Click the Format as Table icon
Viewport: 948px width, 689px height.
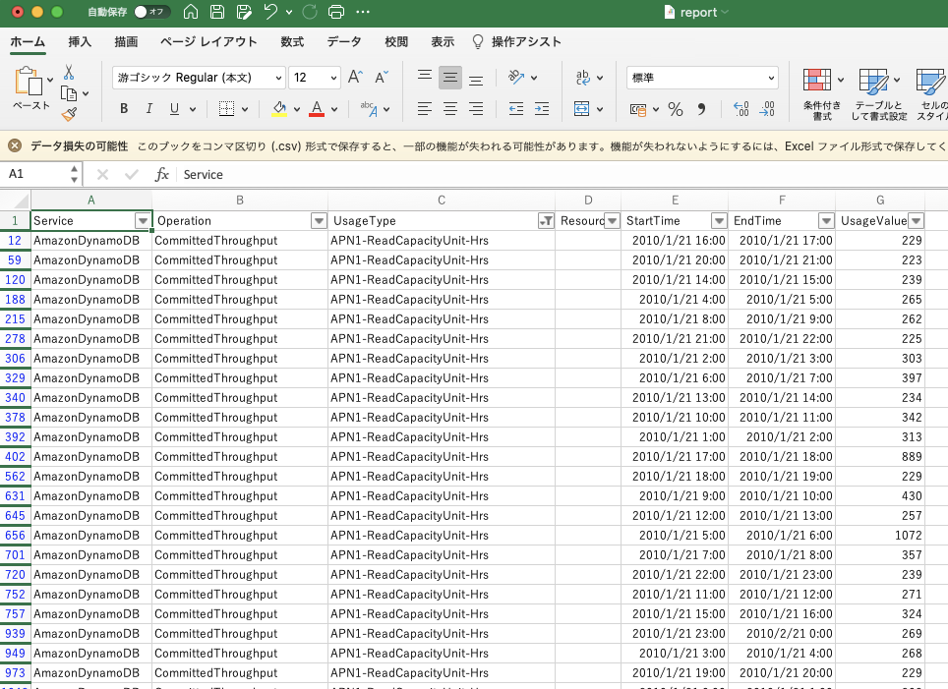[x=873, y=81]
